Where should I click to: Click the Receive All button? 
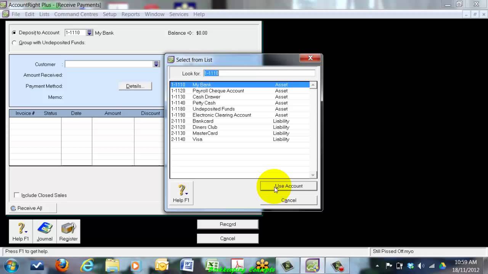pyautogui.click(x=33, y=208)
